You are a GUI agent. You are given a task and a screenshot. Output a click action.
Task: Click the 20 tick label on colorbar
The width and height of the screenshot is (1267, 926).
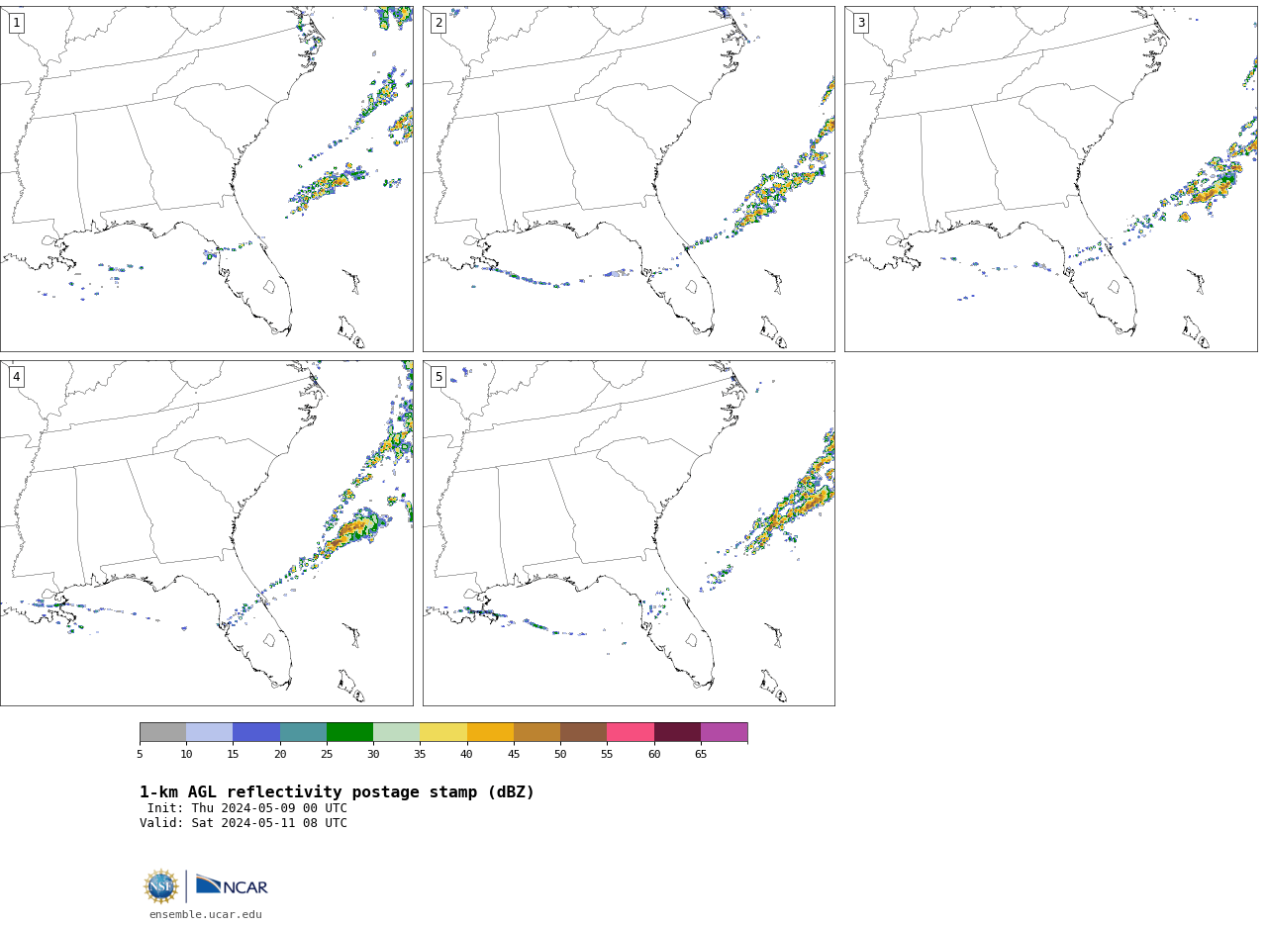280,755
